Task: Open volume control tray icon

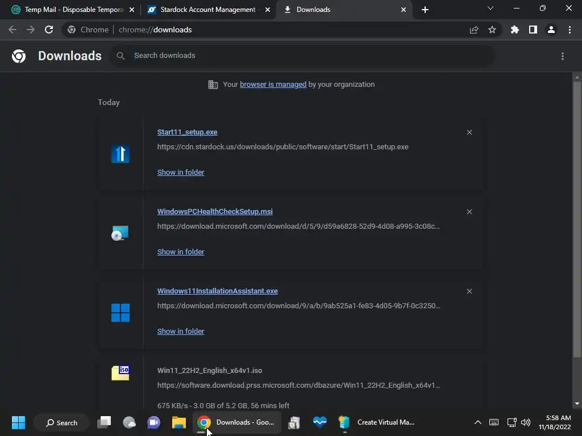Action: pos(526,422)
